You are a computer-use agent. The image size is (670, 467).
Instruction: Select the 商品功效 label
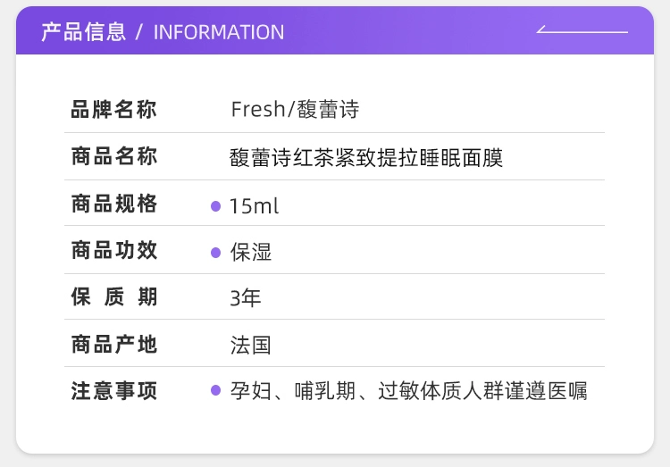point(113,251)
